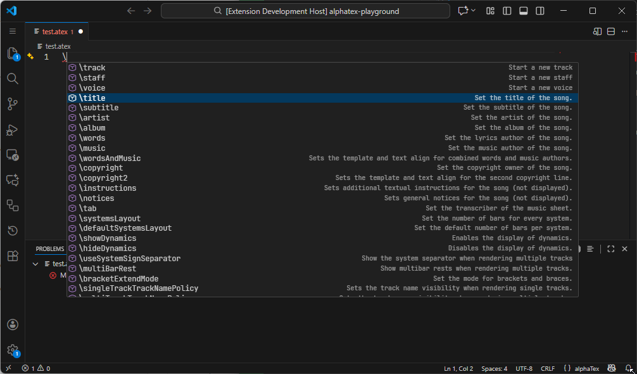Open the Run and Debug view
The width and height of the screenshot is (637, 374).
(x=13, y=129)
